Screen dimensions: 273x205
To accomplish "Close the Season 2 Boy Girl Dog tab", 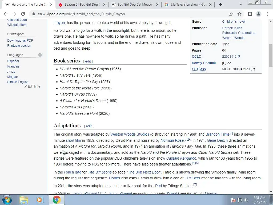I will [104, 5].
